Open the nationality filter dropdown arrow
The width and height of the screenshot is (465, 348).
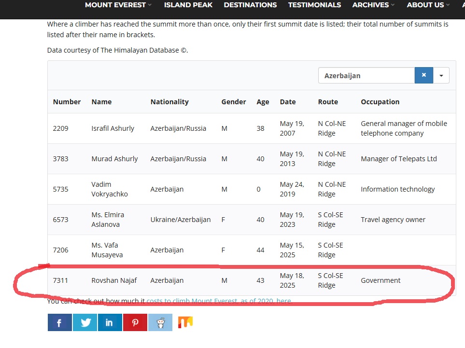click(x=441, y=75)
